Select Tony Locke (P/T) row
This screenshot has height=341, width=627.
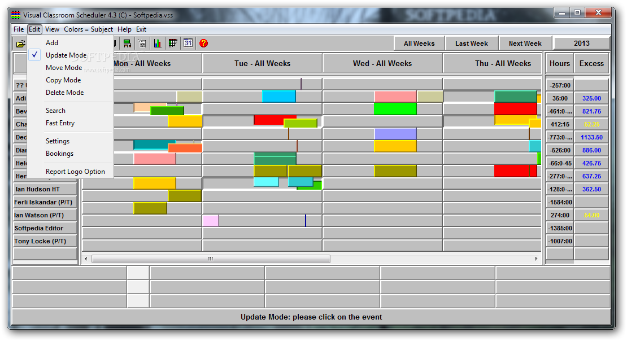pyautogui.click(x=45, y=241)
